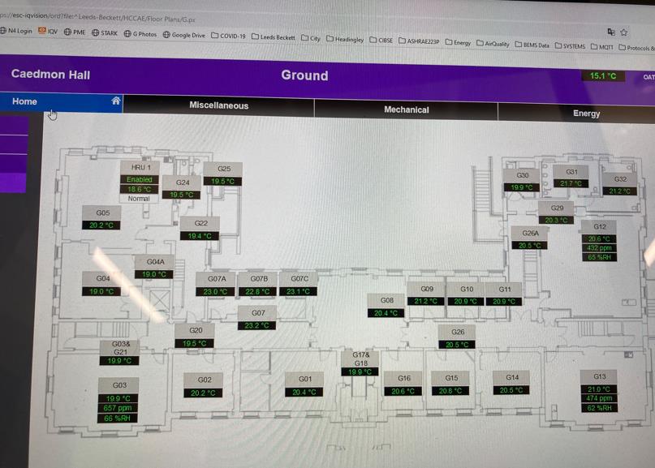The image size is (655, 468).
Task: Select room G08 temperature 20.4 °C
Action: (x=386, y=313)
